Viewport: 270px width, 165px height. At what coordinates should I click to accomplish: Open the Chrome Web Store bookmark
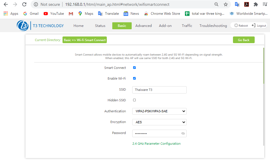162,14
